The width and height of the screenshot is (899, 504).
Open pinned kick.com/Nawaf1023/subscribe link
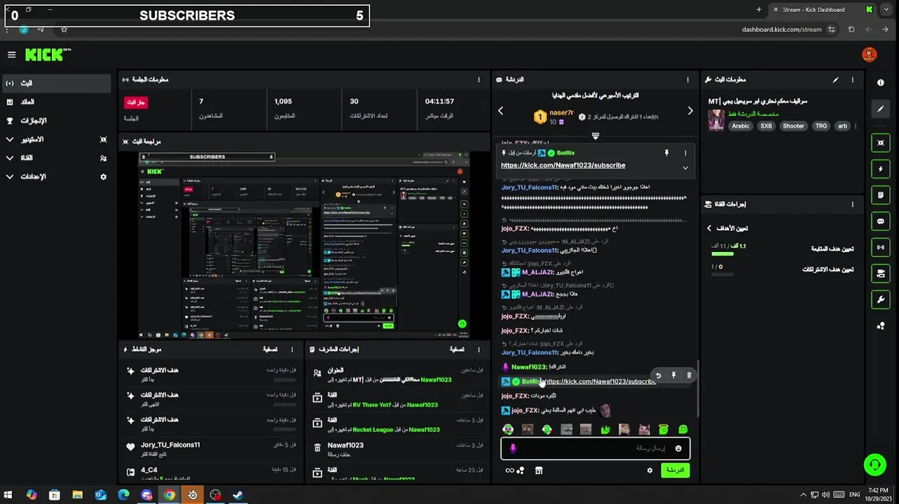click(563, 165)
